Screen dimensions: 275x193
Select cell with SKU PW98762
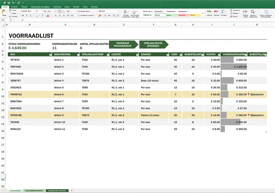click(30, 94)
